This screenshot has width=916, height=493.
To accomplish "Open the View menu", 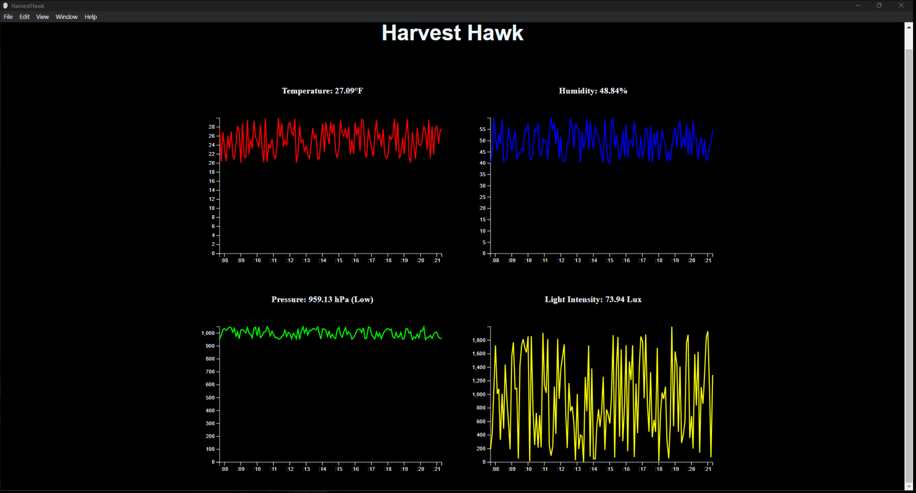I will tap(42, 17).
